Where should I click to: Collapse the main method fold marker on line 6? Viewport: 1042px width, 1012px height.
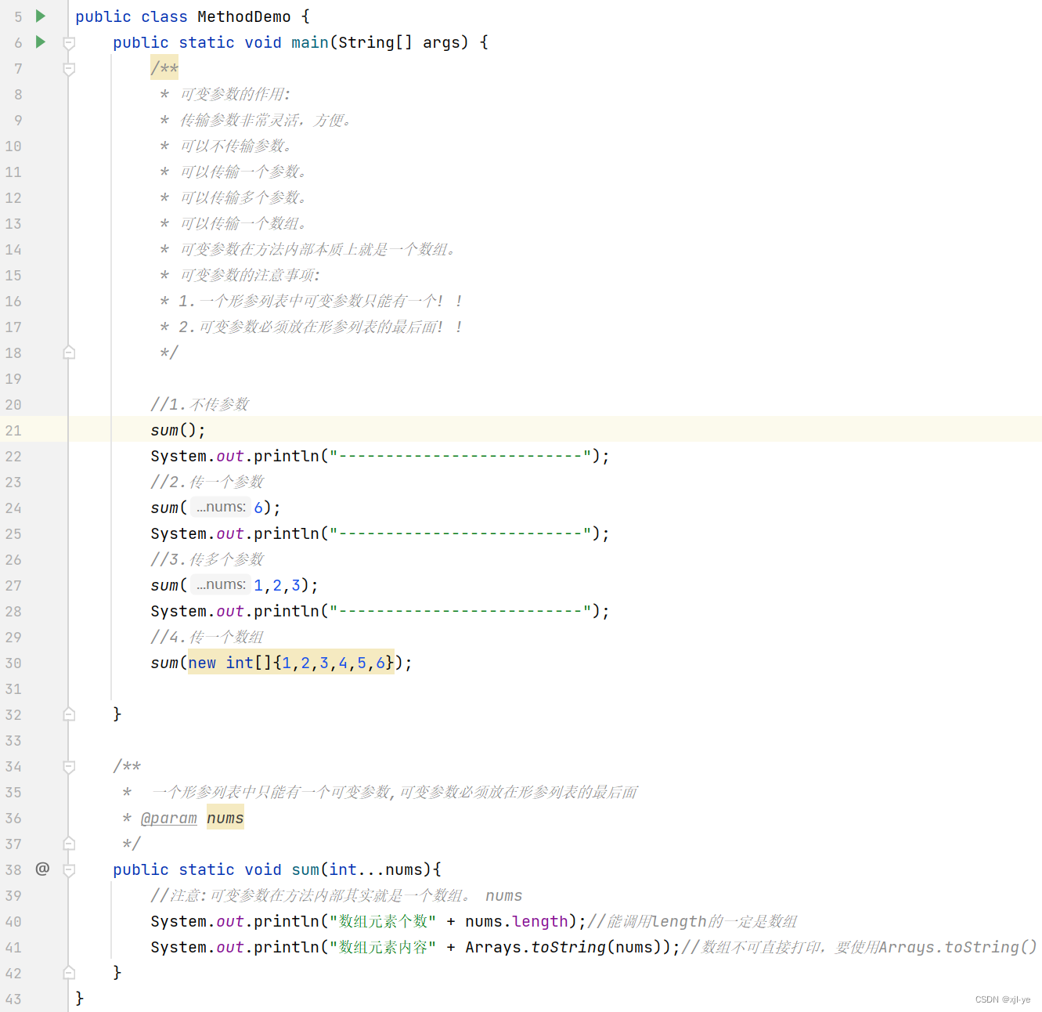(x=69, y=43)
